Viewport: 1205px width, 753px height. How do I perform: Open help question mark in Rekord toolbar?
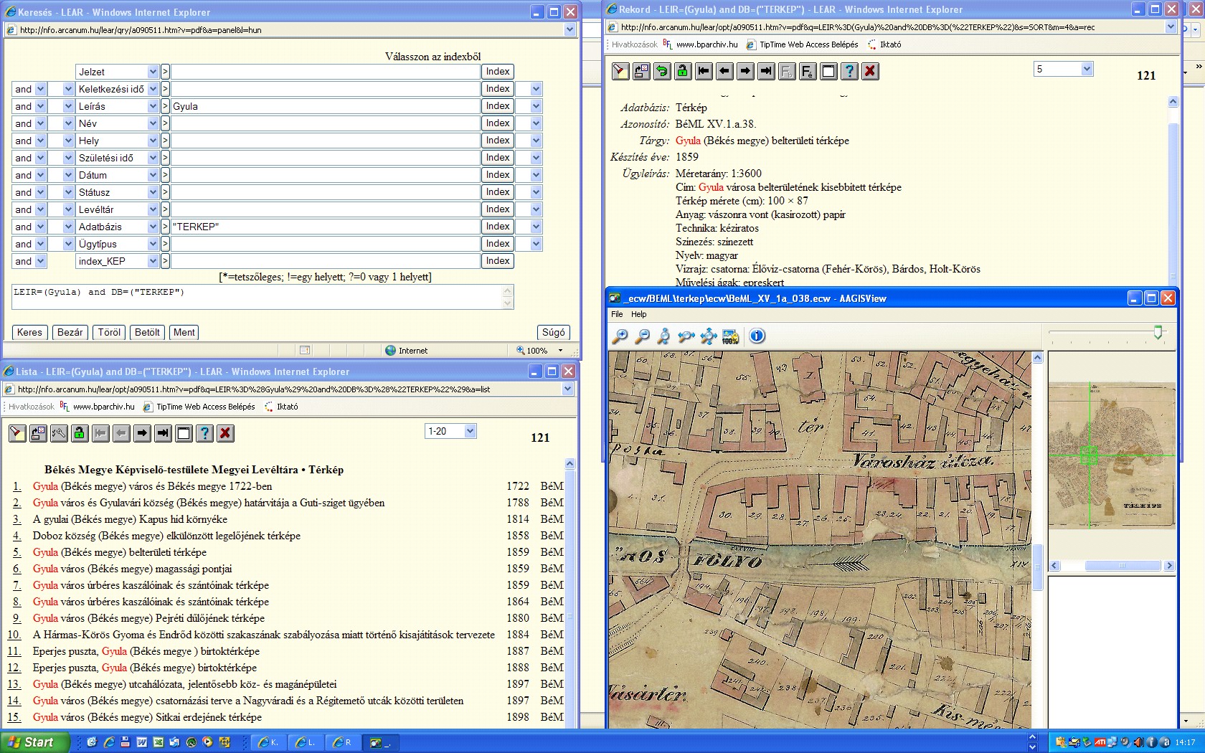(849, 71)
